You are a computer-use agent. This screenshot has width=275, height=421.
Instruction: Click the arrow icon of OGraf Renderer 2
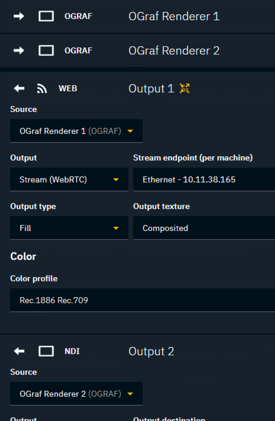(x=19, y=50)
